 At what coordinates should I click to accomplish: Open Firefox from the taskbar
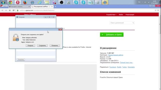coord(25,2)
